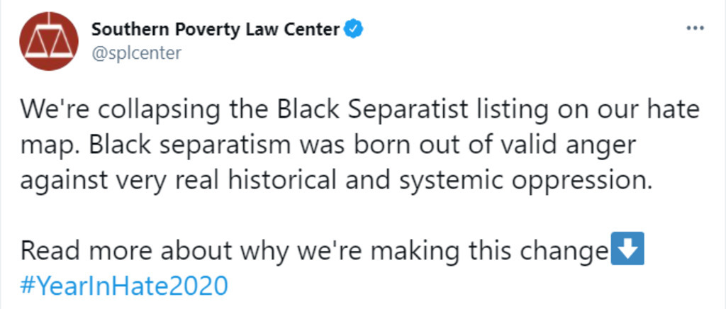
Task: Open the Southern Poverty Law Center display name
Action: [216, 30]
